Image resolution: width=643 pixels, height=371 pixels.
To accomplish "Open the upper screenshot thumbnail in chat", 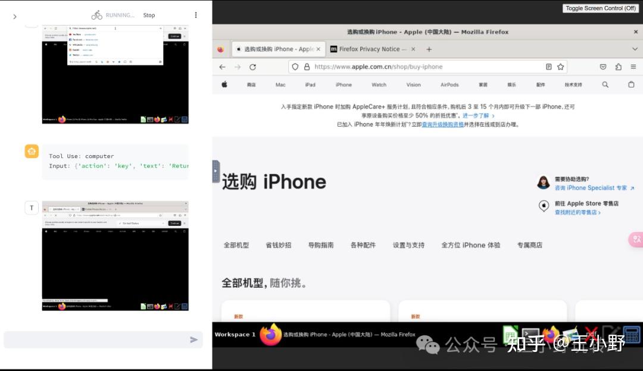I will [116, 74].
